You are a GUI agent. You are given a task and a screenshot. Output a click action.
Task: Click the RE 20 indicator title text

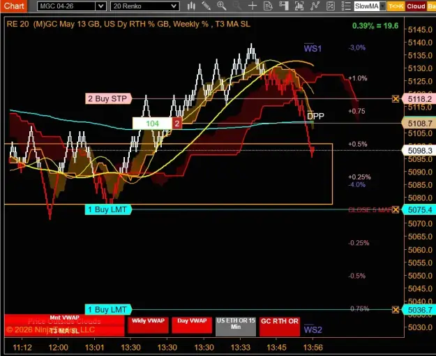click(128, 24)
